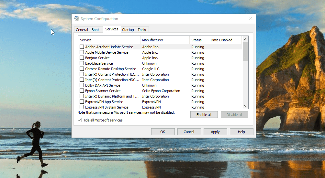The height and width of the screenshot is (178, 325).
Task: Click the services list scrollbar thumb
Action: point(245,51)
